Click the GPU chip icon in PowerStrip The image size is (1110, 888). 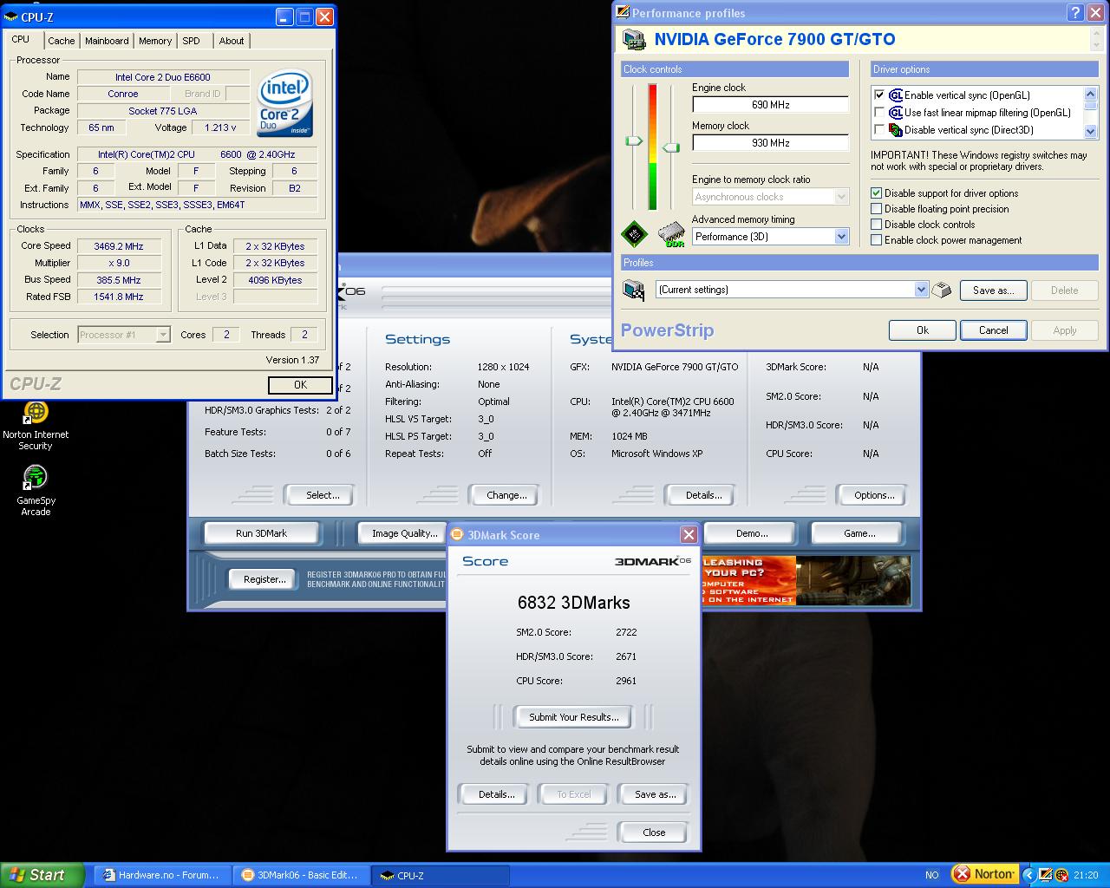pyautogui.click(x=635, y=234)
